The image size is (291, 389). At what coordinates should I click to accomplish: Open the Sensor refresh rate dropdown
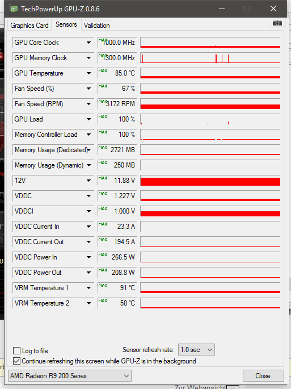click(x=196, y=350)
